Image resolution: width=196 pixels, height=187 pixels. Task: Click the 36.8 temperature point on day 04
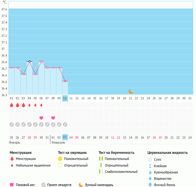click(29, 61)
